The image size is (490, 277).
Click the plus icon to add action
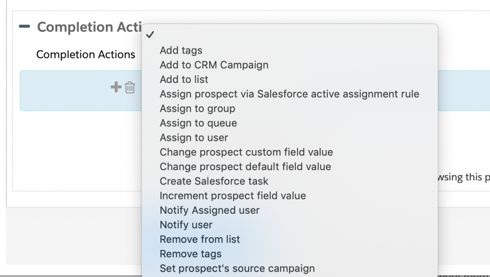[x=116, y=87]
